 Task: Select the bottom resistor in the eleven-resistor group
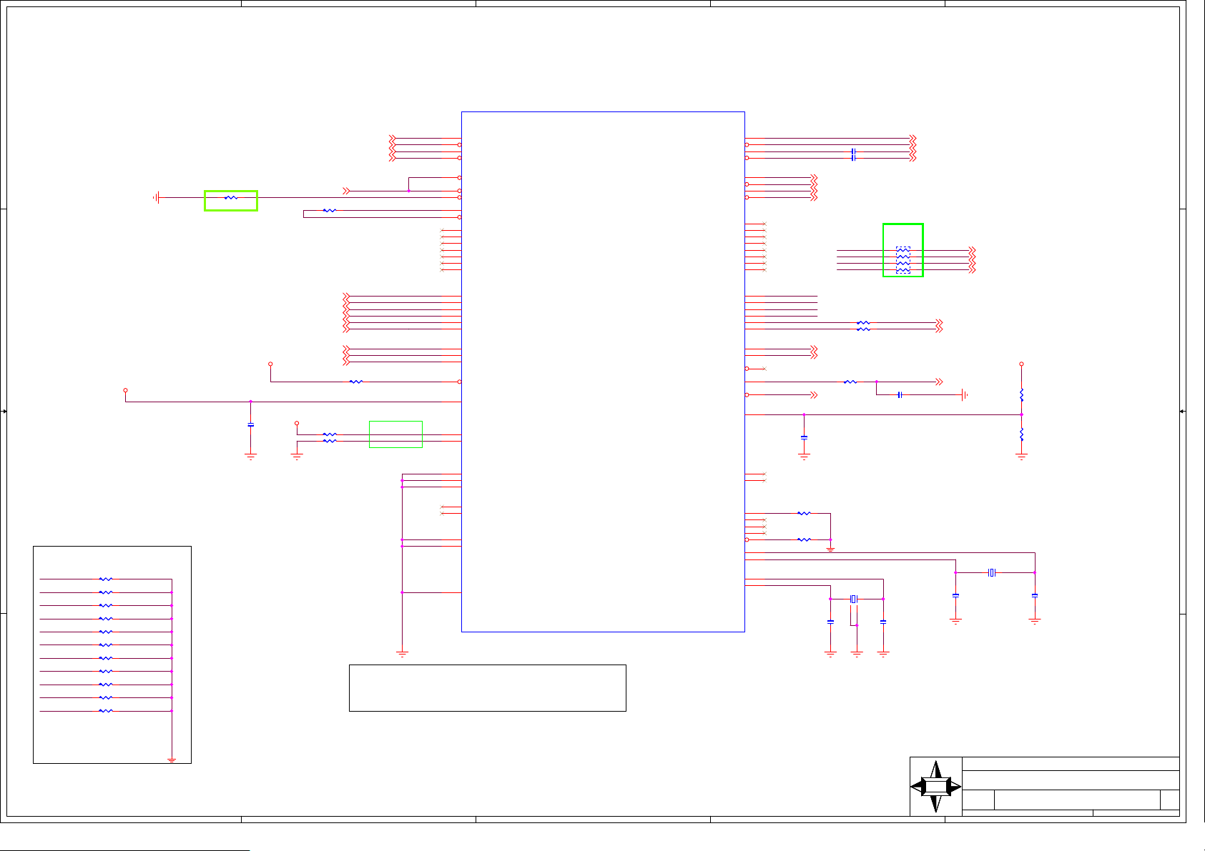point(106,711)
